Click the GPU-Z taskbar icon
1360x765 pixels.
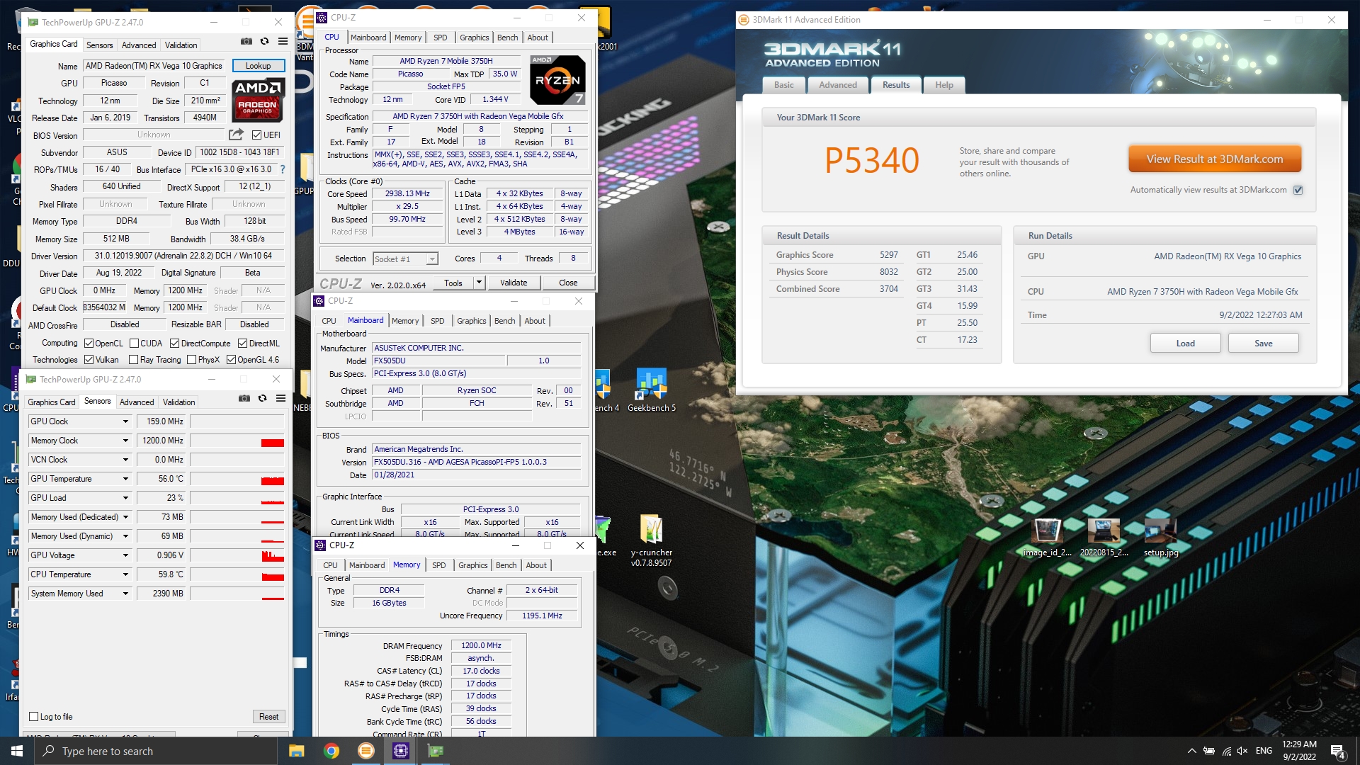pyautogui.click(x=436, y=751)
